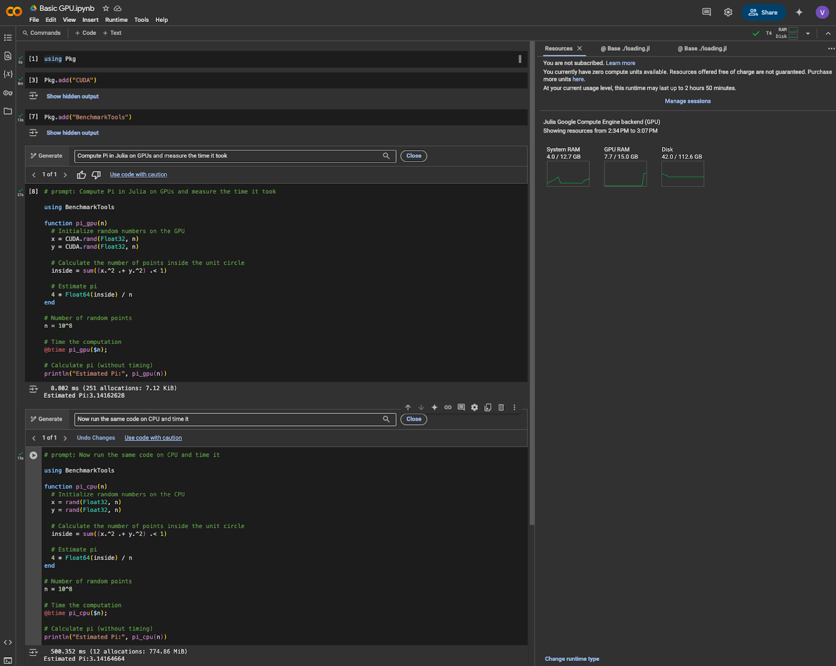Screen dimensions: 836x666
Task: Open the Variables {x} panel icon
Action: point(8,74)
